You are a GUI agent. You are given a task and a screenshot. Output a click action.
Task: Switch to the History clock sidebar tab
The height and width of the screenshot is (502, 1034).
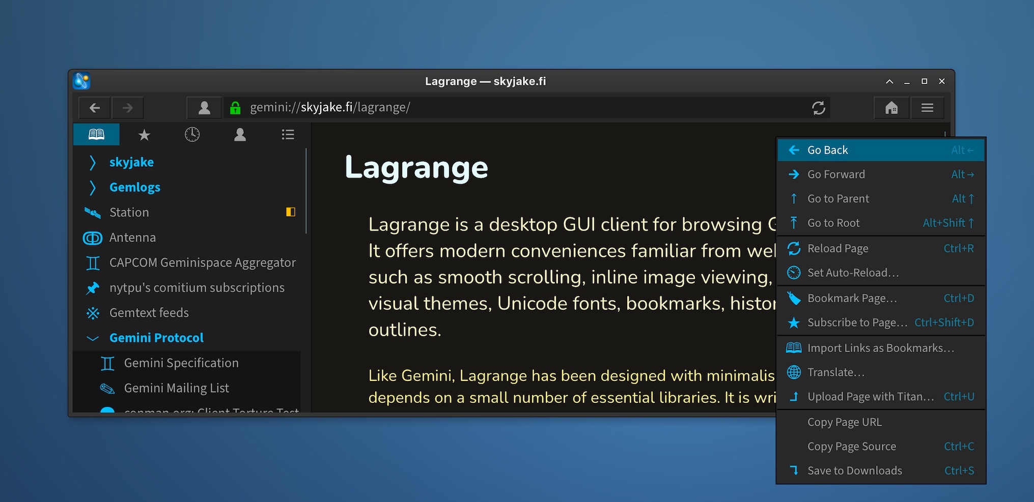tap(192, 134)
